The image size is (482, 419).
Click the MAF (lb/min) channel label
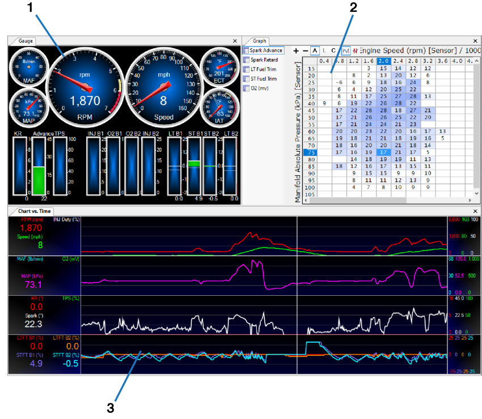(x=30, y=259)
